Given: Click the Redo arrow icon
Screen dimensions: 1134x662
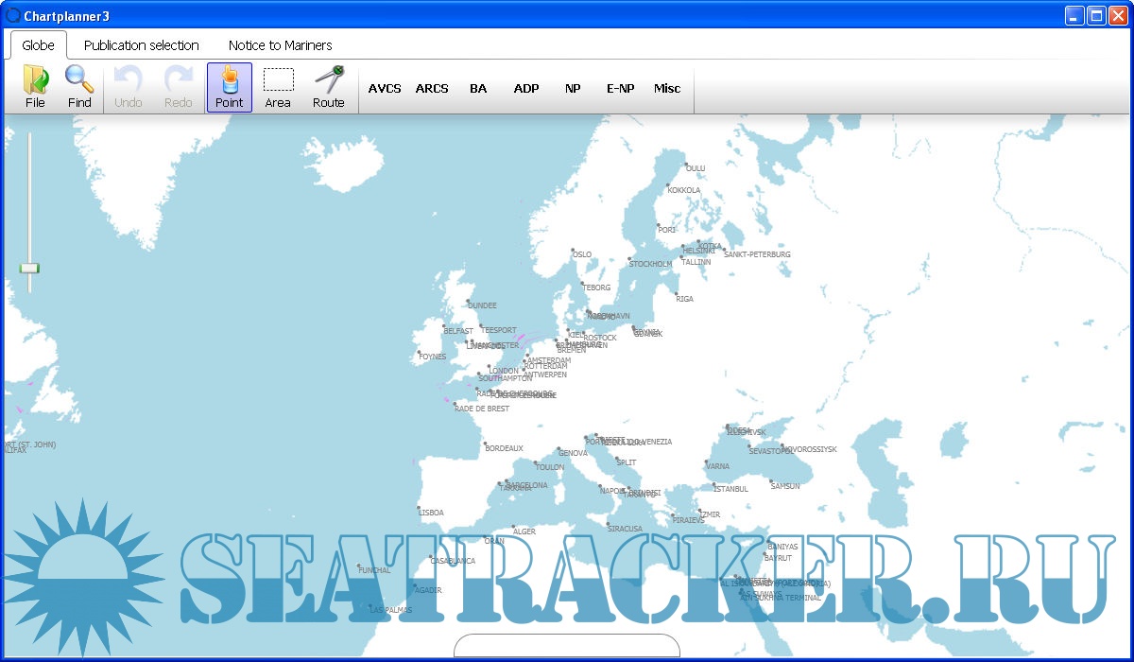Looking at the screenshot, I should pos(179,86).
